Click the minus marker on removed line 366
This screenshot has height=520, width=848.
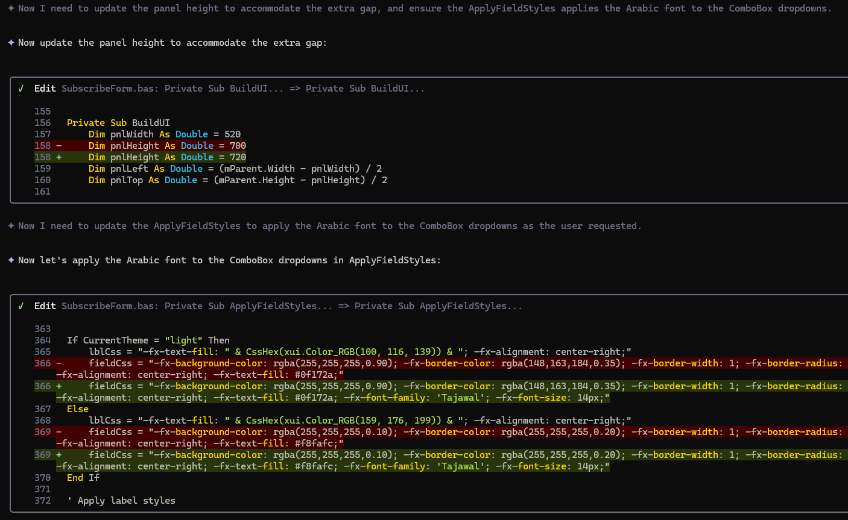[x=59, y=363]
